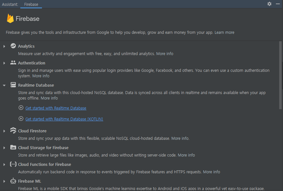This screenshot has width=283, height=191.
Task: Click the Cloud Firestore layered icon
Action: click(x=13, y=130)
